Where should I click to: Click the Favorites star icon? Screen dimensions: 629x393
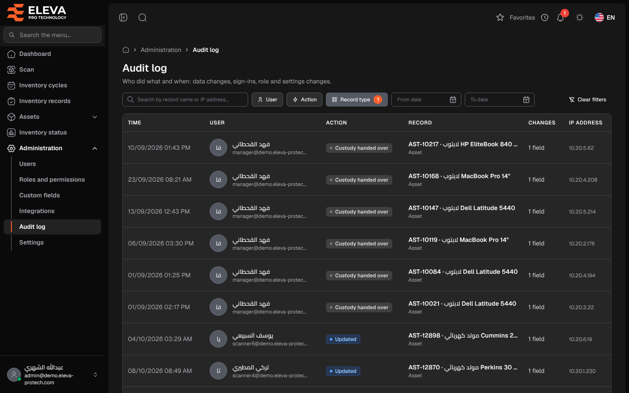click(500, 17)
